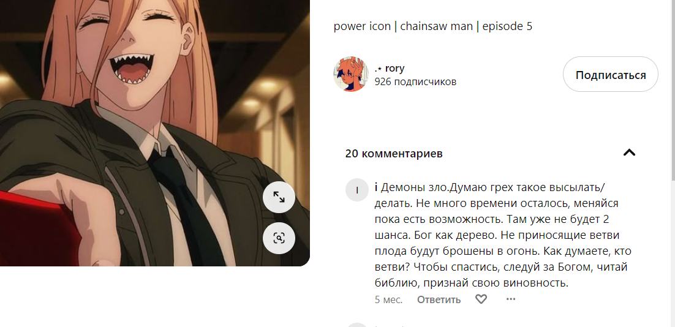The height and width of the screenshot is (327, 675).
Task: Expand the pin image to fullscreen
Action: click(x=279, y=198)
